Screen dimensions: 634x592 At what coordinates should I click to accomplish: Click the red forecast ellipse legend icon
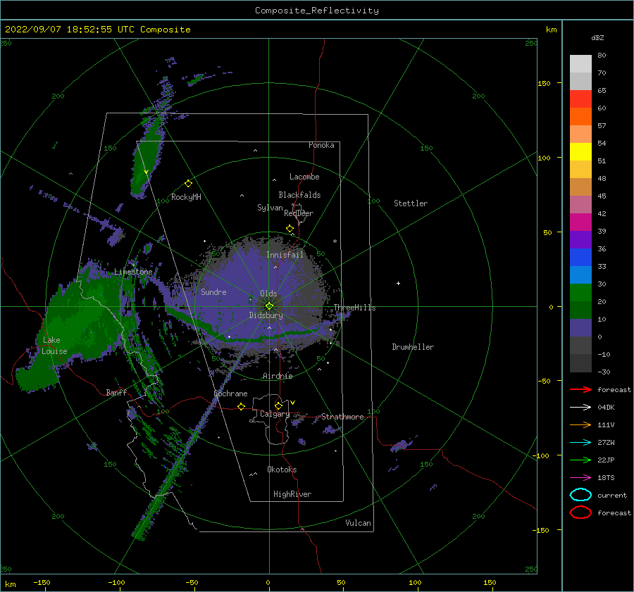pos(580,512)
